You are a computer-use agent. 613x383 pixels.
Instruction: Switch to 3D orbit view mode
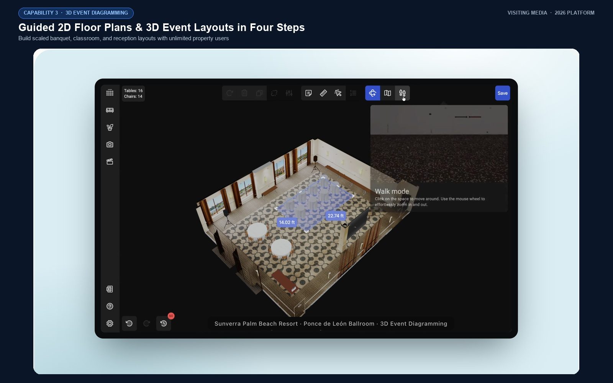372,93
